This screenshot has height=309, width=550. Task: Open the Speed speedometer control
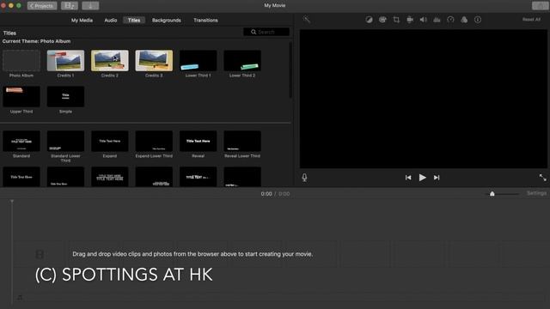(x=450, y=20)
